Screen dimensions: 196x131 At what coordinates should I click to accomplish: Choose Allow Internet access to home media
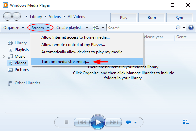[86, 37]
